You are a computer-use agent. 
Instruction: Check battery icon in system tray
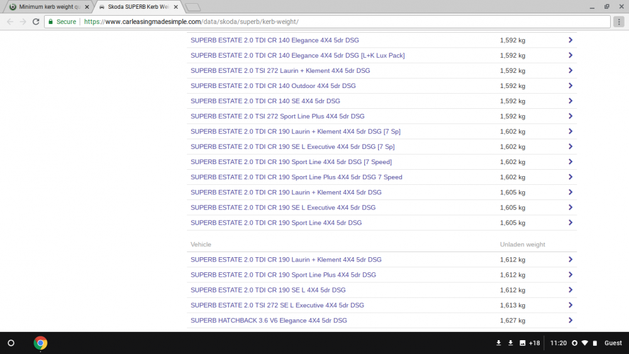[595, 343]
